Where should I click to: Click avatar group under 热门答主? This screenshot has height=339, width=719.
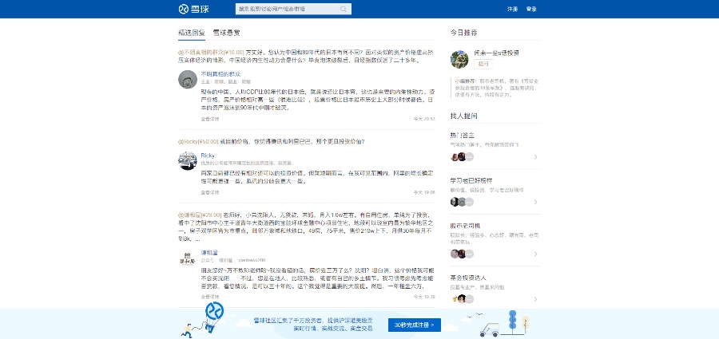pyautogui.click(x=462, y=156)
